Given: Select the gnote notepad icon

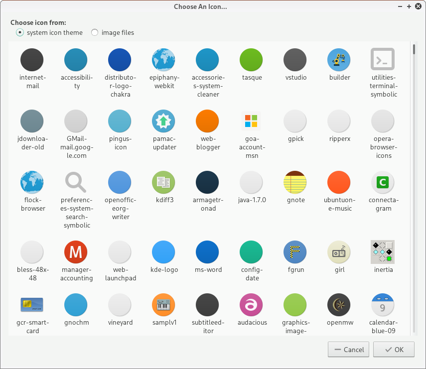Looking at the screenshot, I should [x=295, y=183].
